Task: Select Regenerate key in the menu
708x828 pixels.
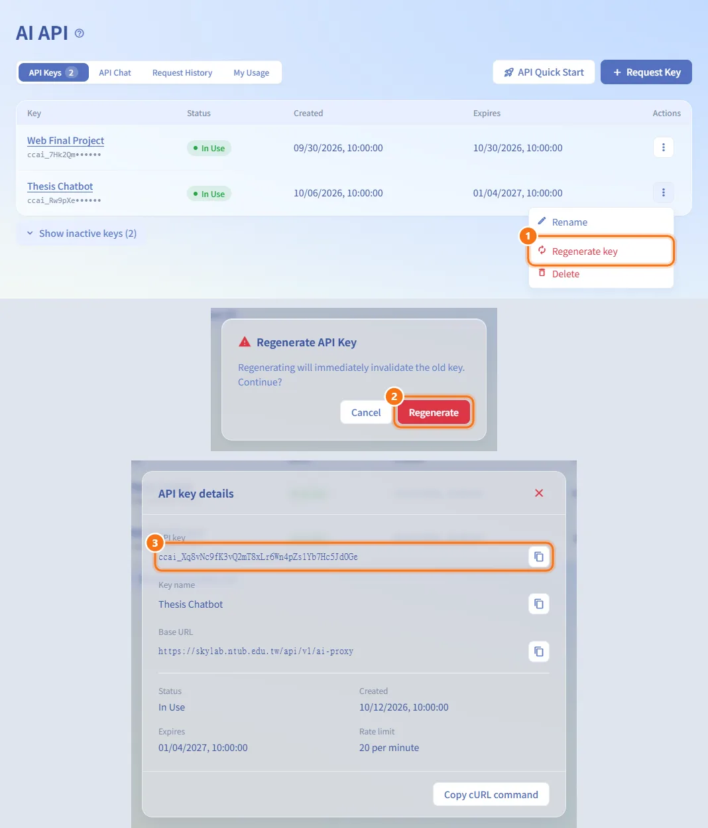Action: (601, 251)
